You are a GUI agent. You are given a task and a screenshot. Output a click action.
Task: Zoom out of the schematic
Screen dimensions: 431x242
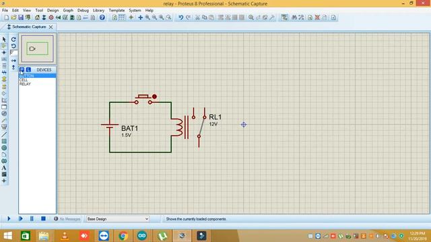coord(154,17)
